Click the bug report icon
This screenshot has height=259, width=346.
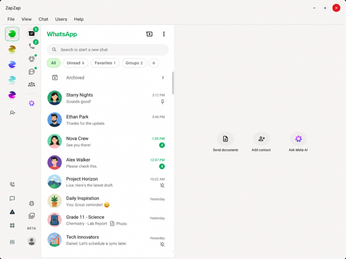click(x=32, y=203)
